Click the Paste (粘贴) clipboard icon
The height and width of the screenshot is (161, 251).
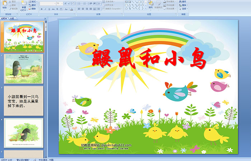5,3
